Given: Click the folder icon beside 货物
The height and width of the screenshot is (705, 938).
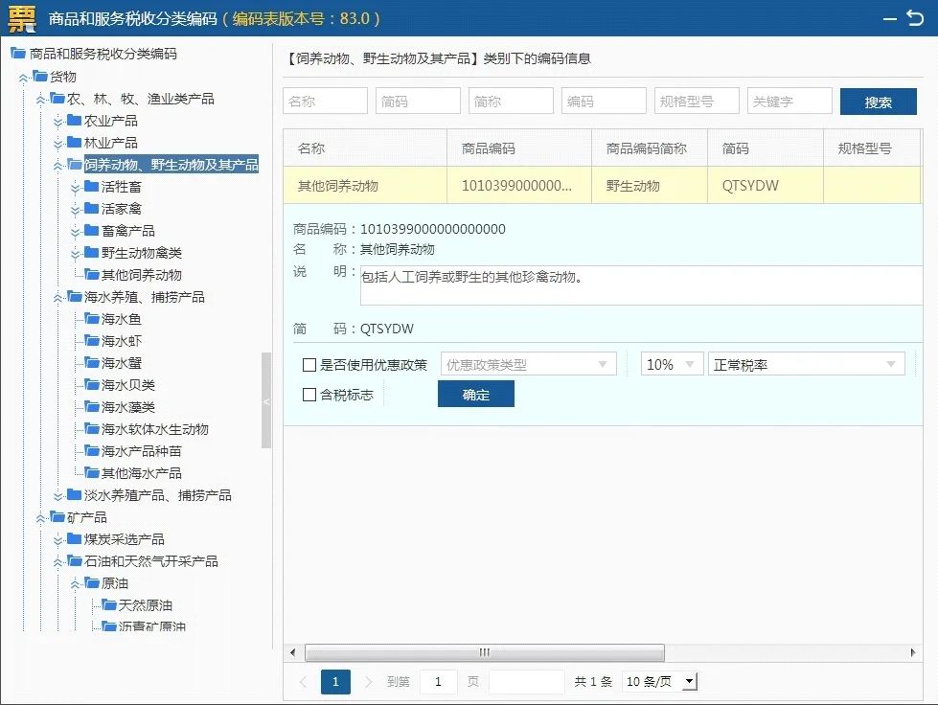Looking at the screenshot, I should 40,76.
